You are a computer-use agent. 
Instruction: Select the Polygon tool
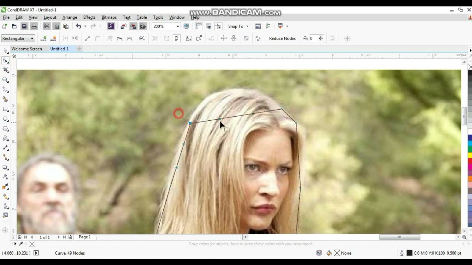point(5,129)
